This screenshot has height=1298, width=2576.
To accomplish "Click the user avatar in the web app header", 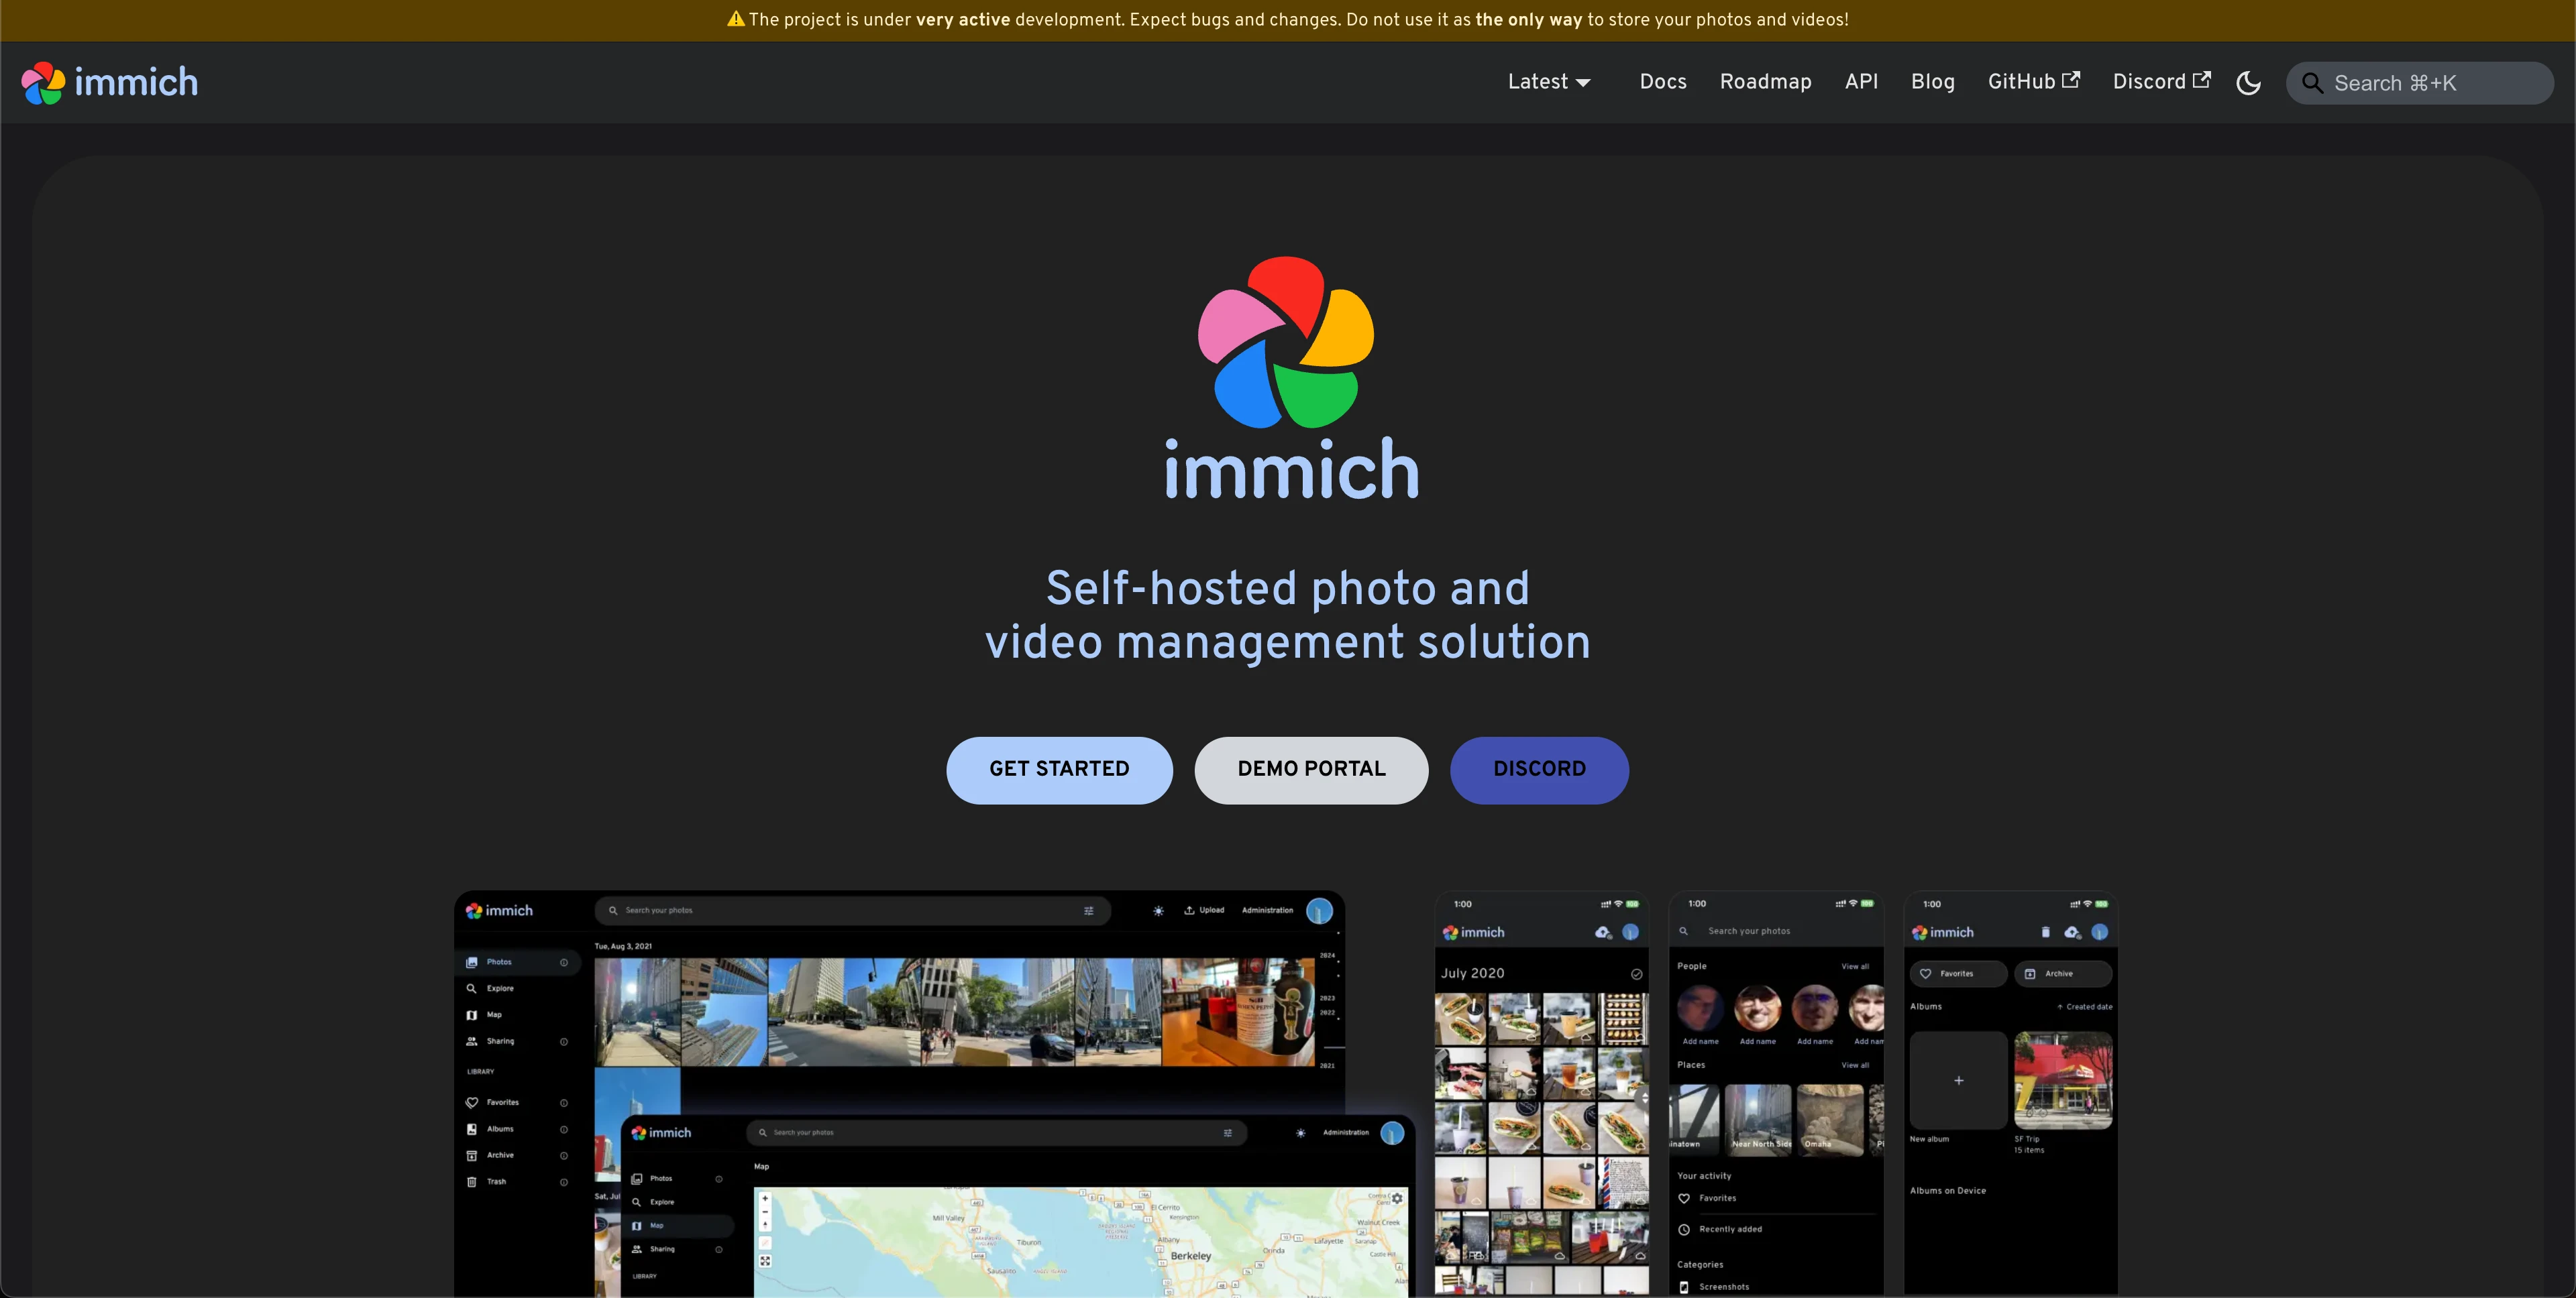I will [x=1319, y=910].
